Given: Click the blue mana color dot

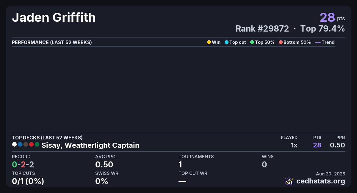Looking at the screenshot, I should (20, 144).
